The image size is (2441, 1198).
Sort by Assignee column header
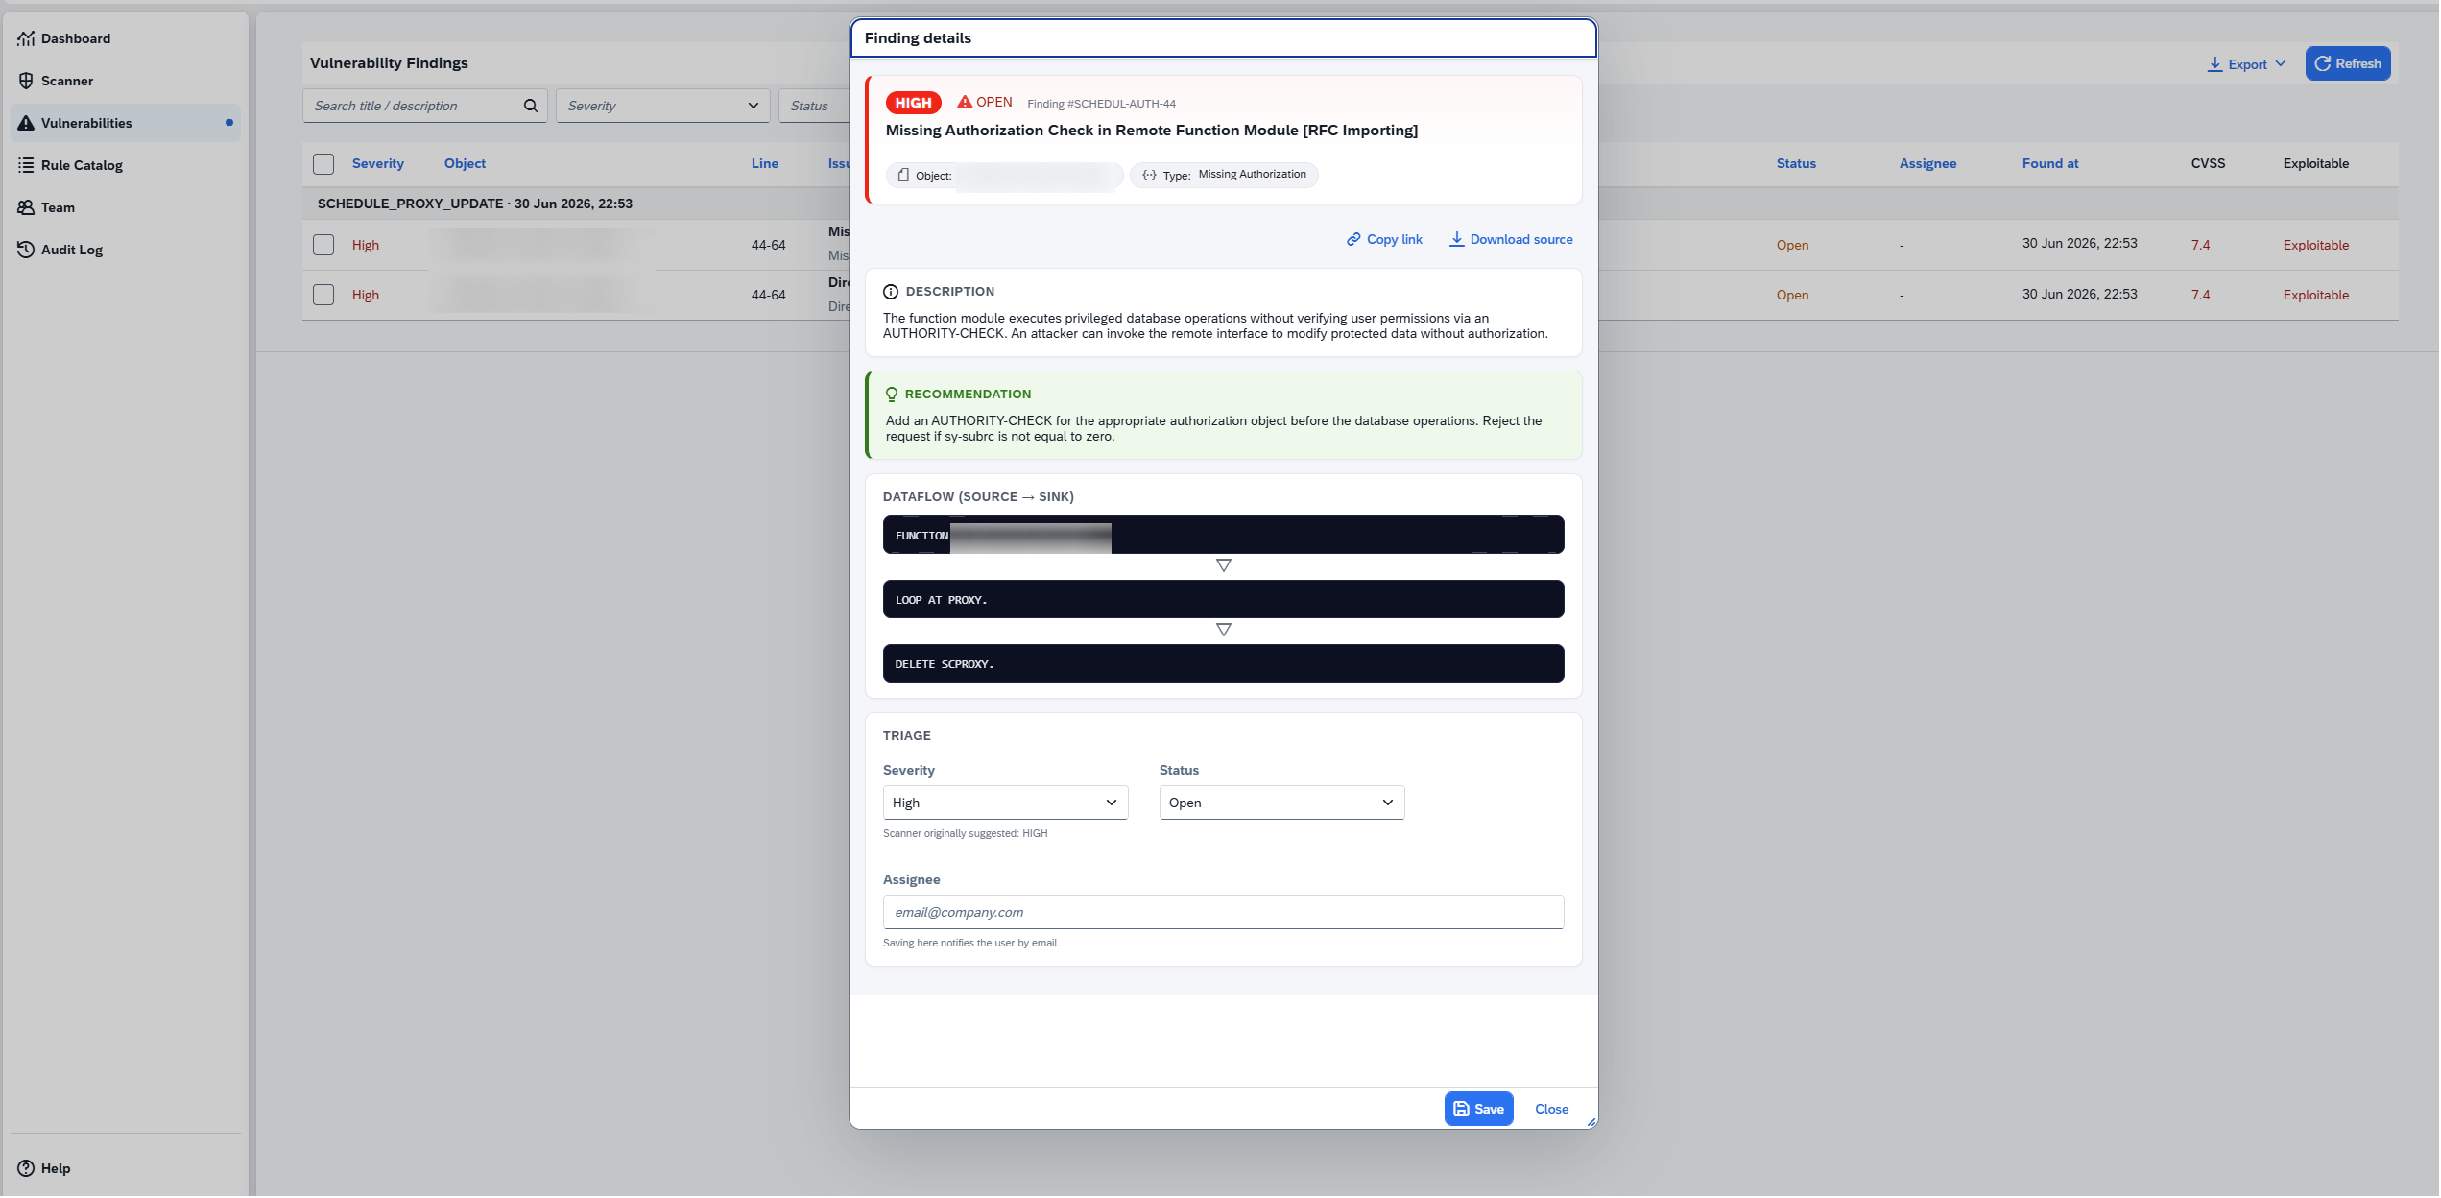(x=1927, y=163)
